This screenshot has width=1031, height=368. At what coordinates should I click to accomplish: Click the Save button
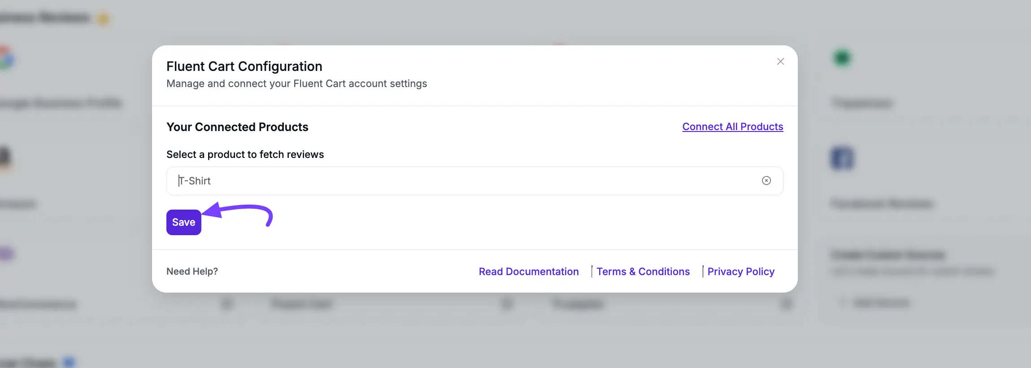pos(183,222)
